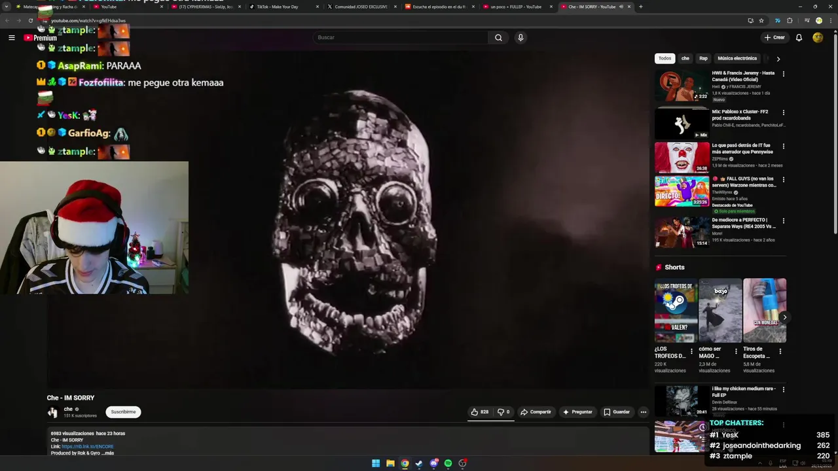
Task: Open Windows Start menu
Action: click(x=376, y=463)
